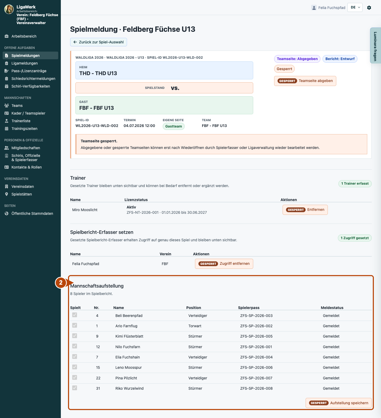Click the Zugriff entfernen button
This screenshot has height=418, width=381.
point(224,264)
